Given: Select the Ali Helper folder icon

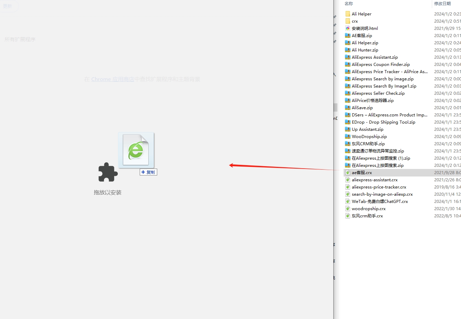Looking at the screenshot, I should 348,14.
